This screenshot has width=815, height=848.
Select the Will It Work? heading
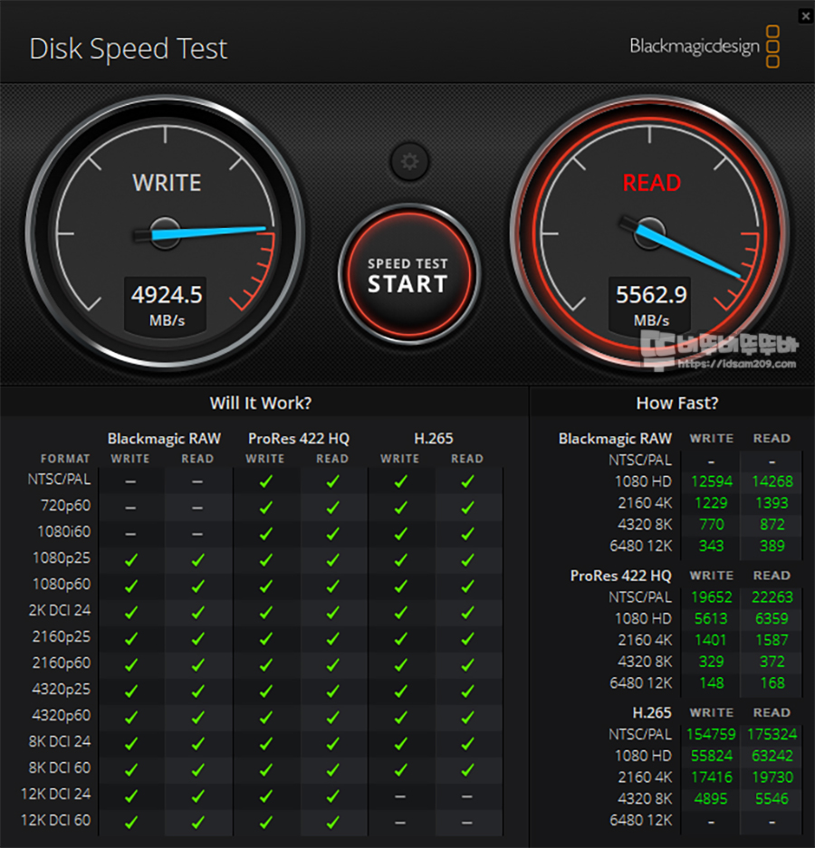coord(260,403)
